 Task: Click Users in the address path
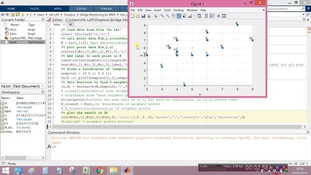click(x=41, y=15)
